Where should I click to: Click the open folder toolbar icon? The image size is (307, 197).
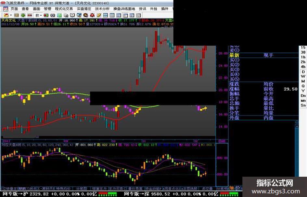[6, 15]
